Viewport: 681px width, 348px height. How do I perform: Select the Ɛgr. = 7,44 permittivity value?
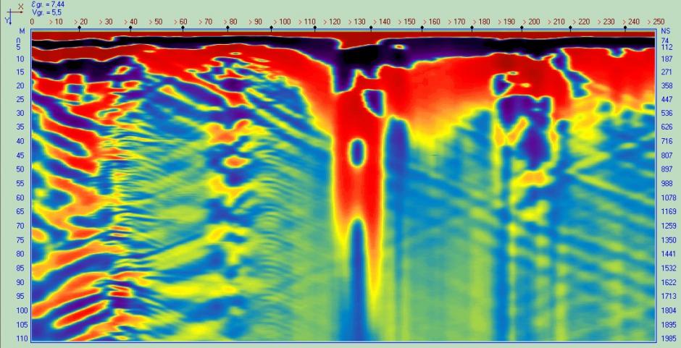click(x=49, y=4)
